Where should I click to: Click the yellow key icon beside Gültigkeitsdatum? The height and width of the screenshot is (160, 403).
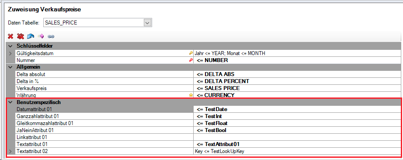click(x=191, y=53)
